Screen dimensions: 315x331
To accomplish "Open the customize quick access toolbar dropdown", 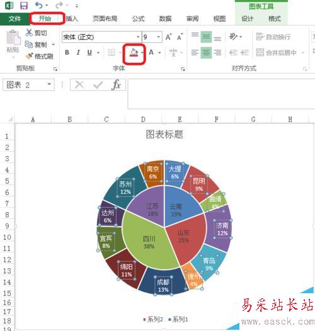I will click(x=77, y=6).
